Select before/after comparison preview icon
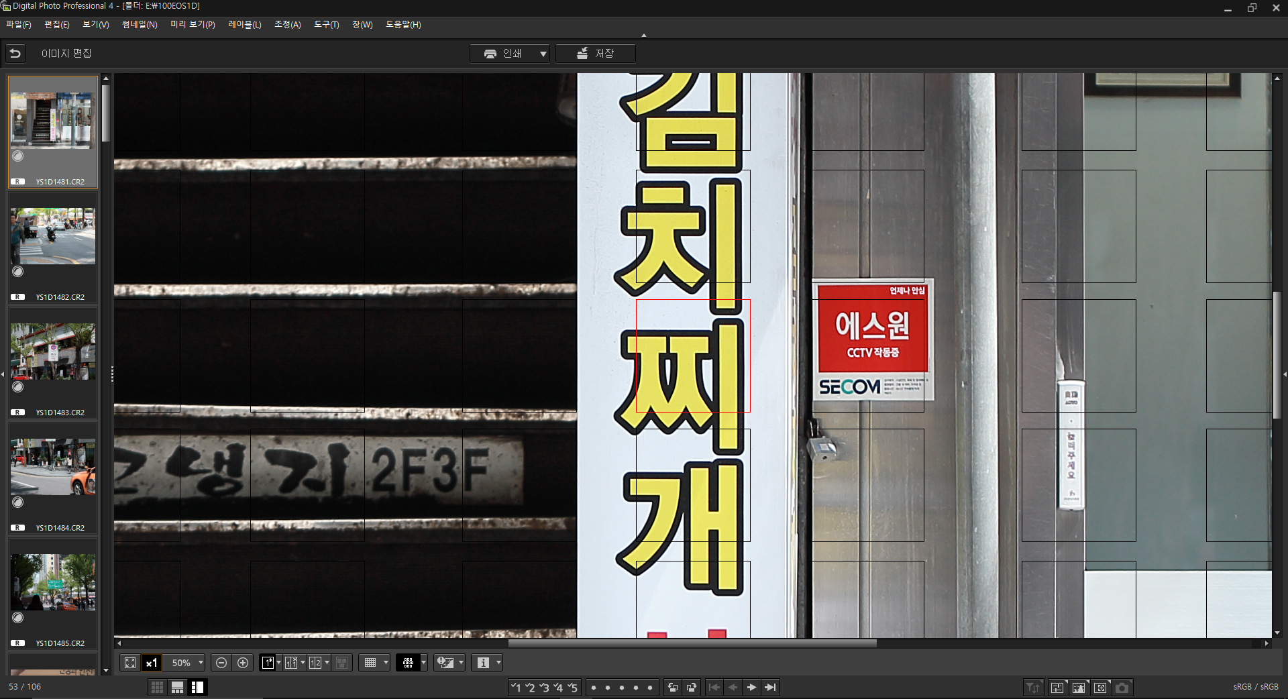 (x=291, y=663)
